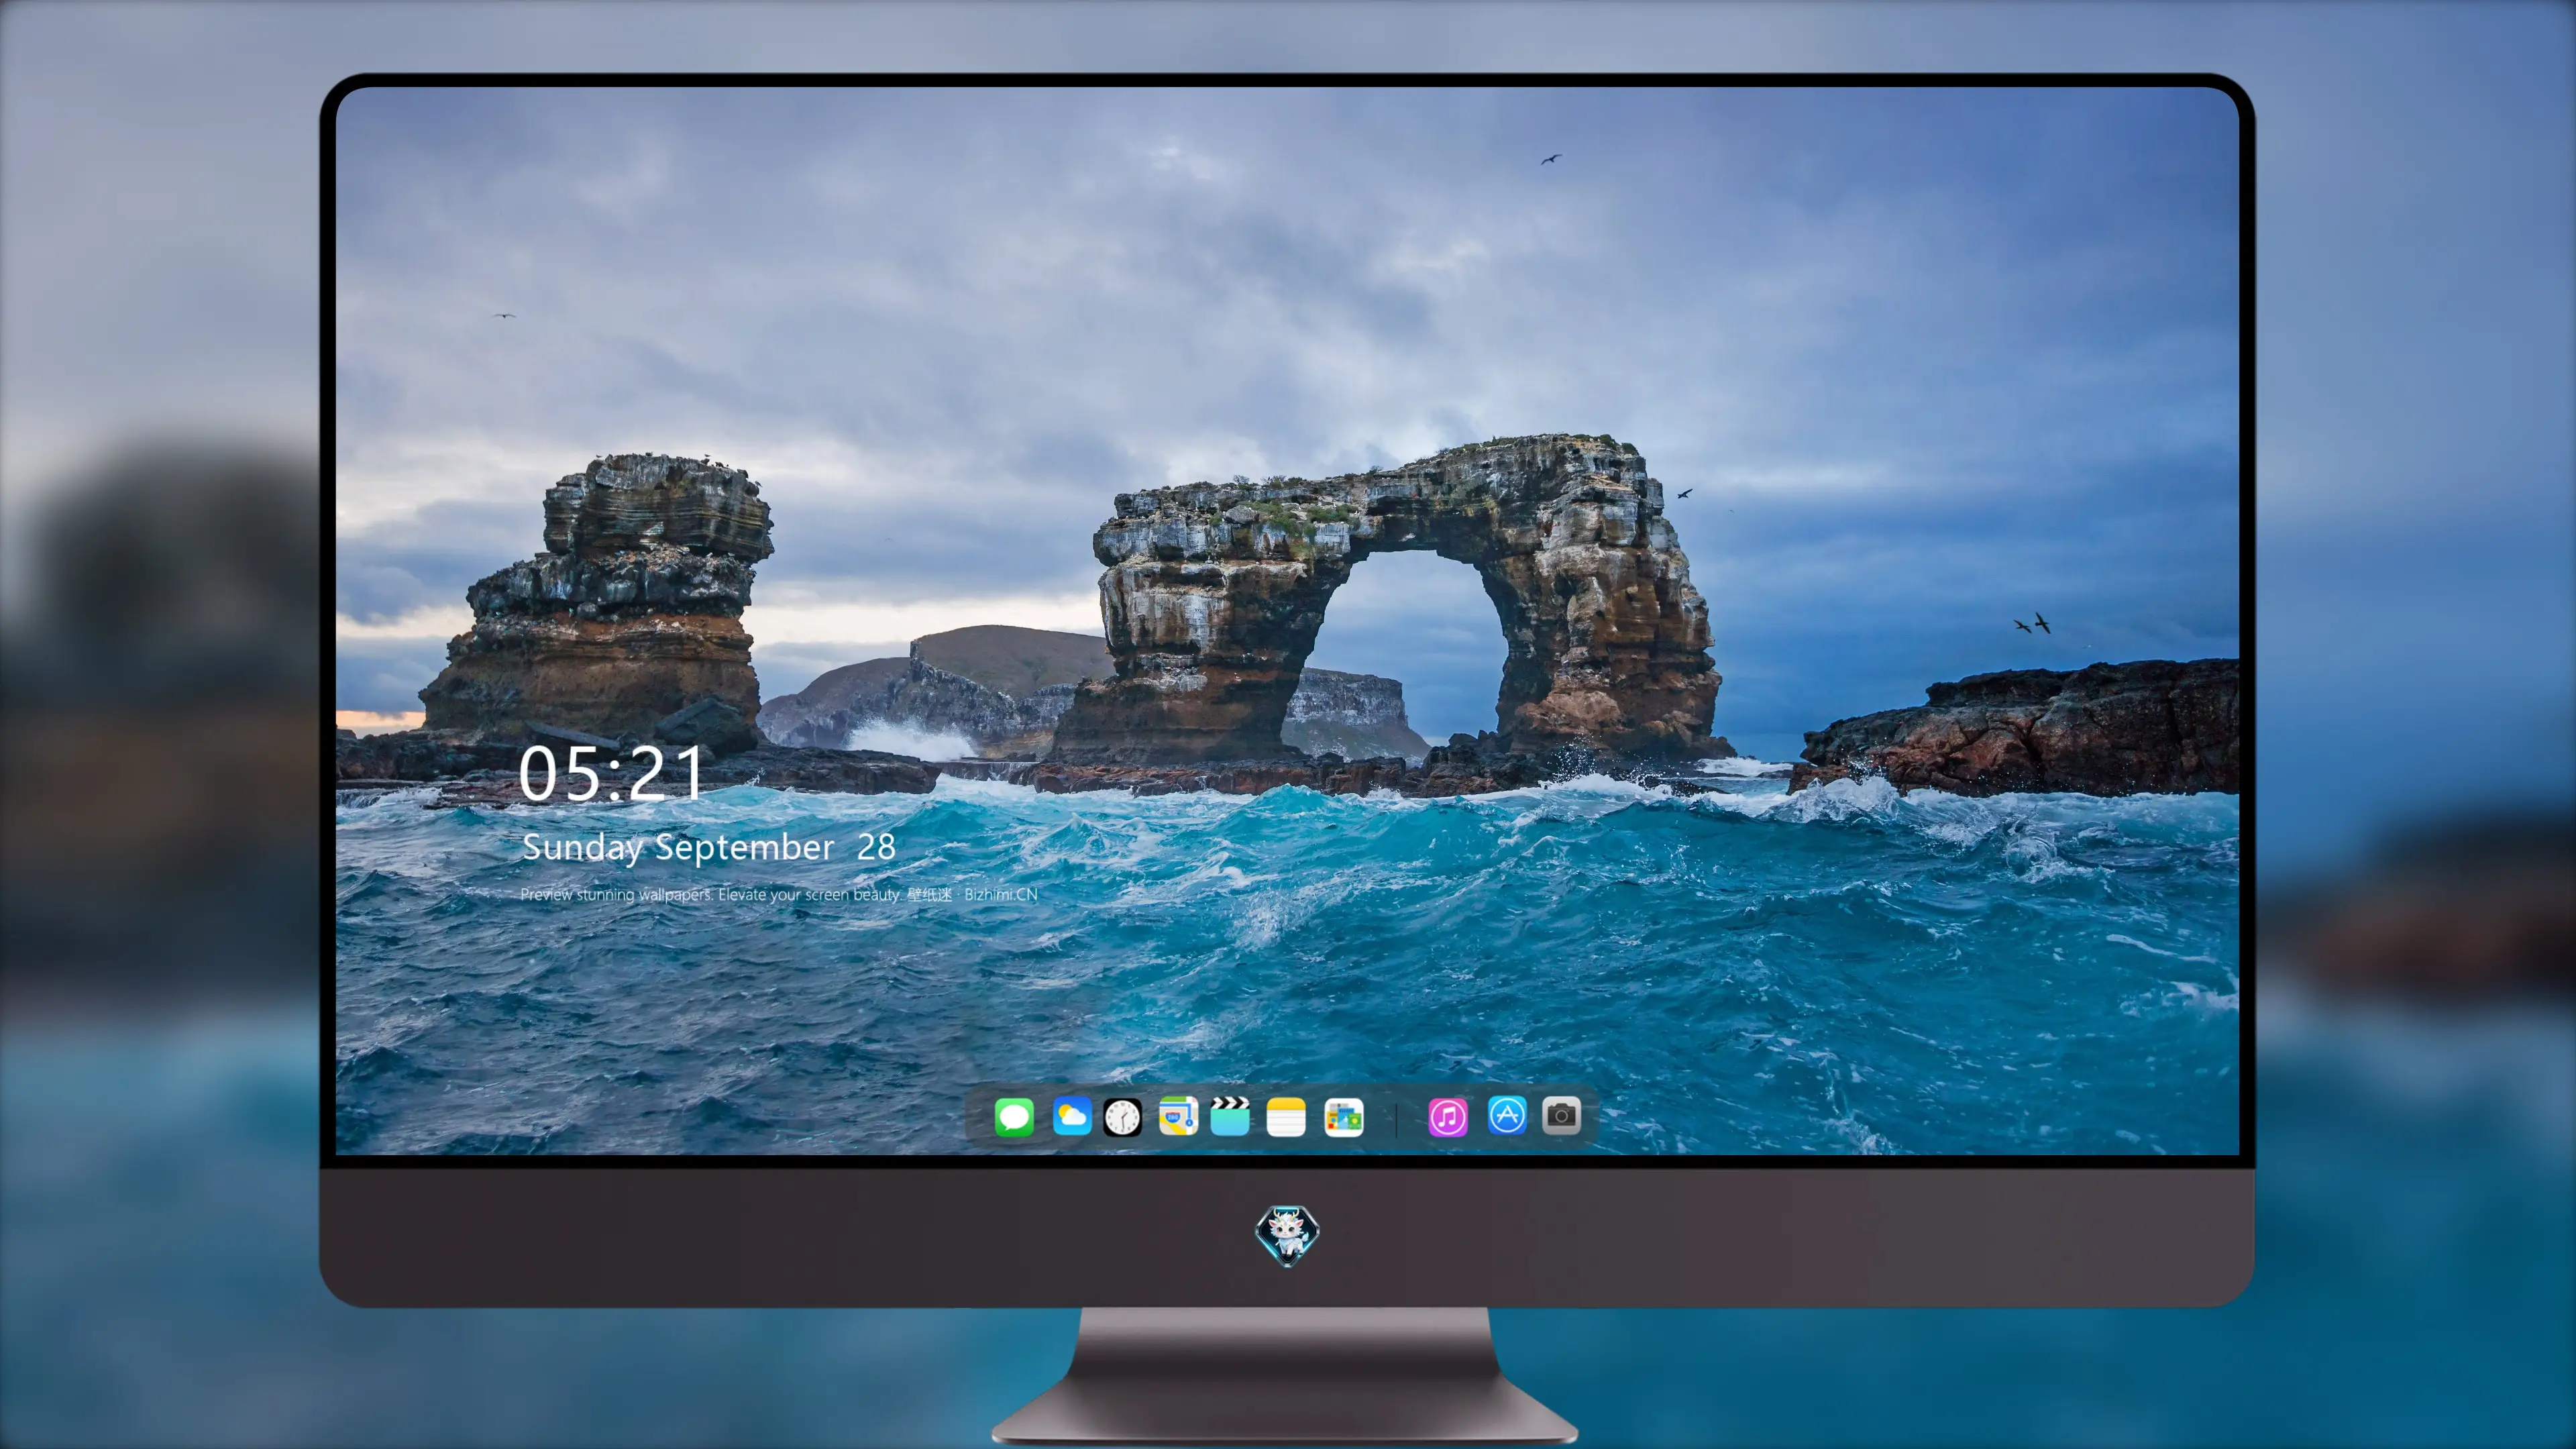Open the Newsstand app icon in the dock
Screen dimensions: 2576x1449
1344,1116
